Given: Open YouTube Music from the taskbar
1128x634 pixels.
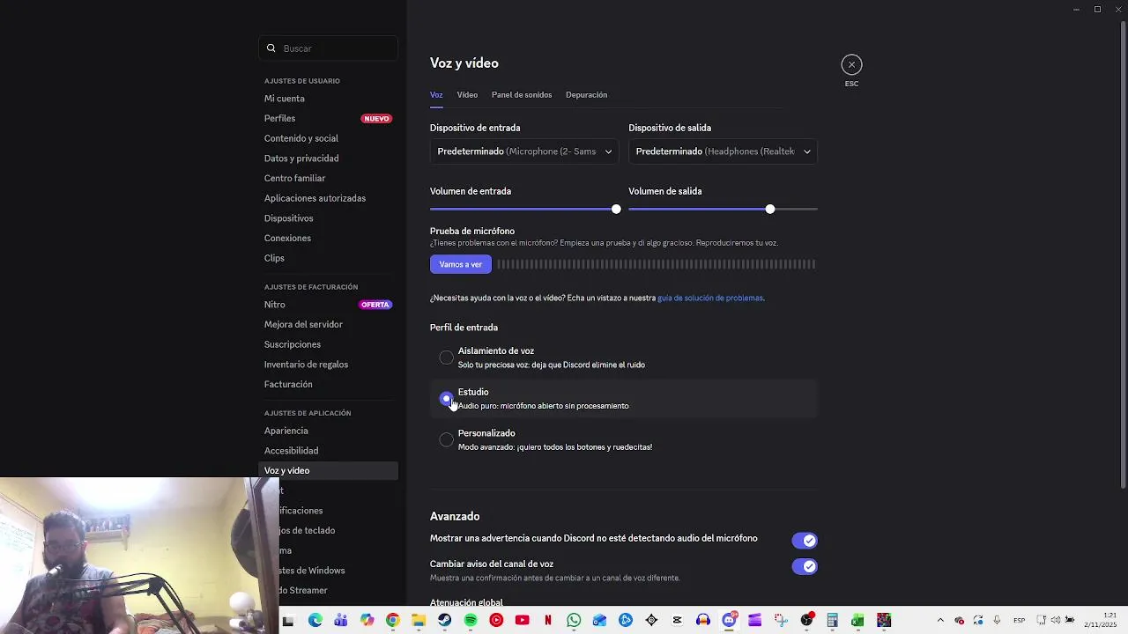Looking at the screenshot, I should click(x=496, y=621).
